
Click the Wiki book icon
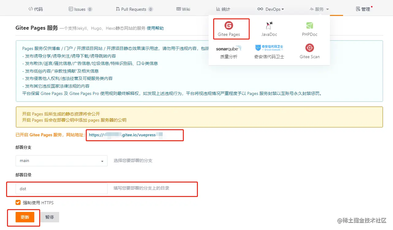click(179, 9)
